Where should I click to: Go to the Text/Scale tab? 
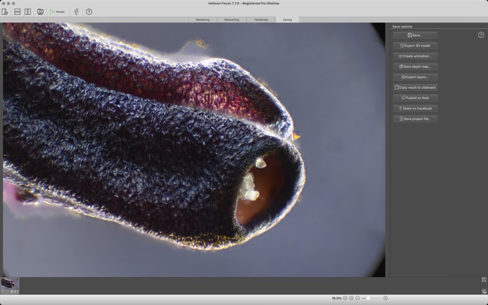[261, 19]
